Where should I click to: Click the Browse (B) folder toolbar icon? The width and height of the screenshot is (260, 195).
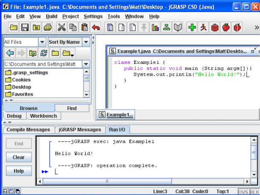click(36, 27)
